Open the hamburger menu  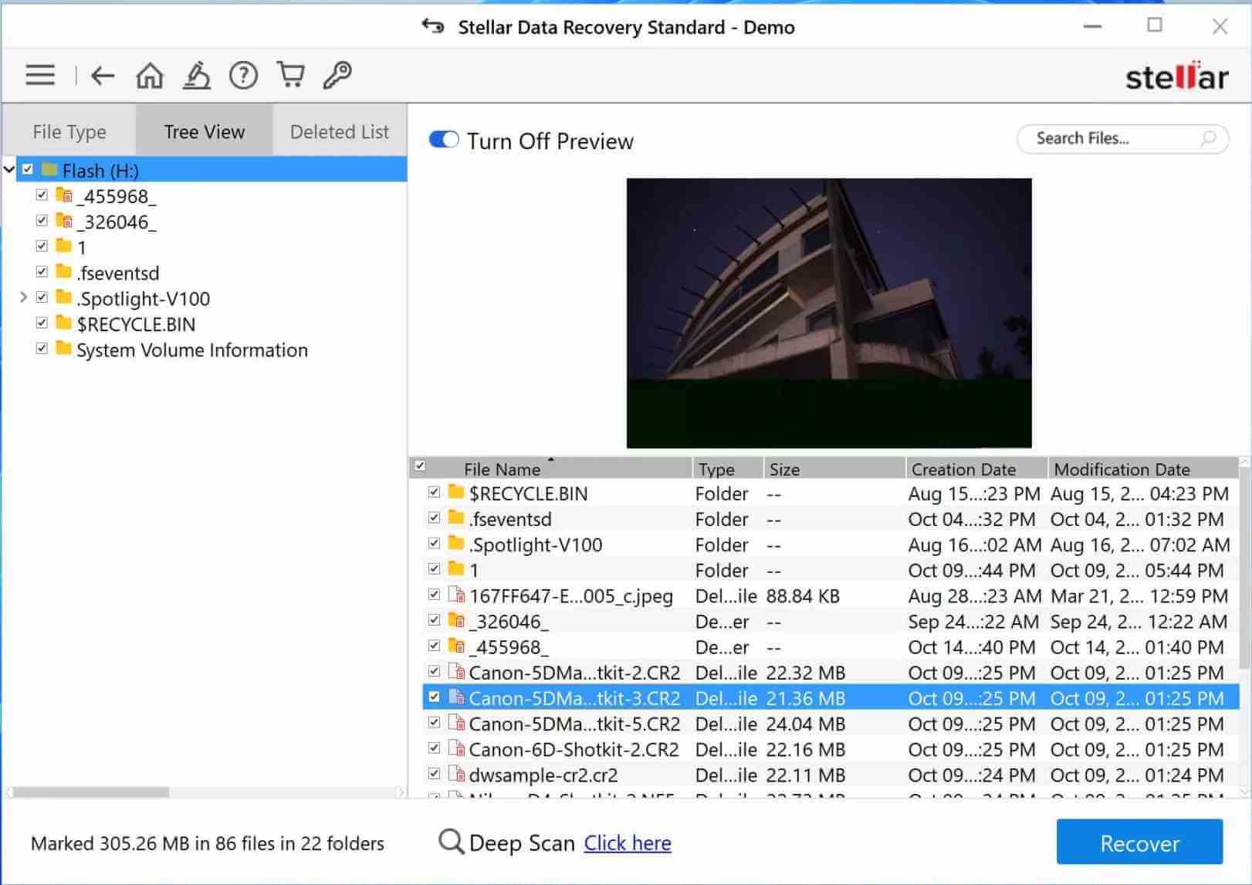[40, 75]
